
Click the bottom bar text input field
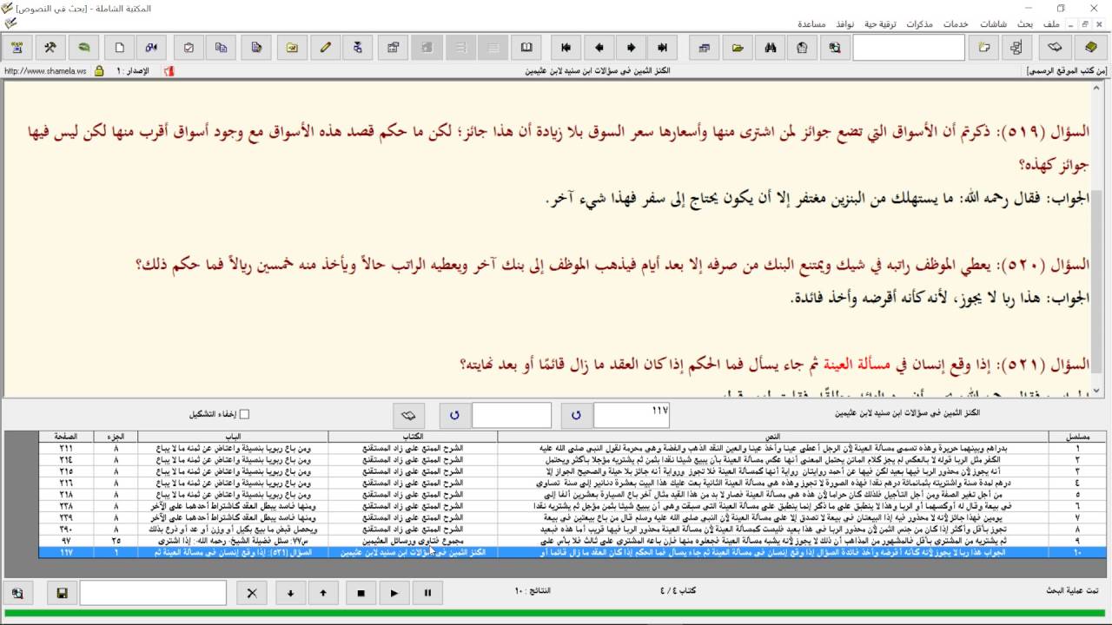(154, 593)
